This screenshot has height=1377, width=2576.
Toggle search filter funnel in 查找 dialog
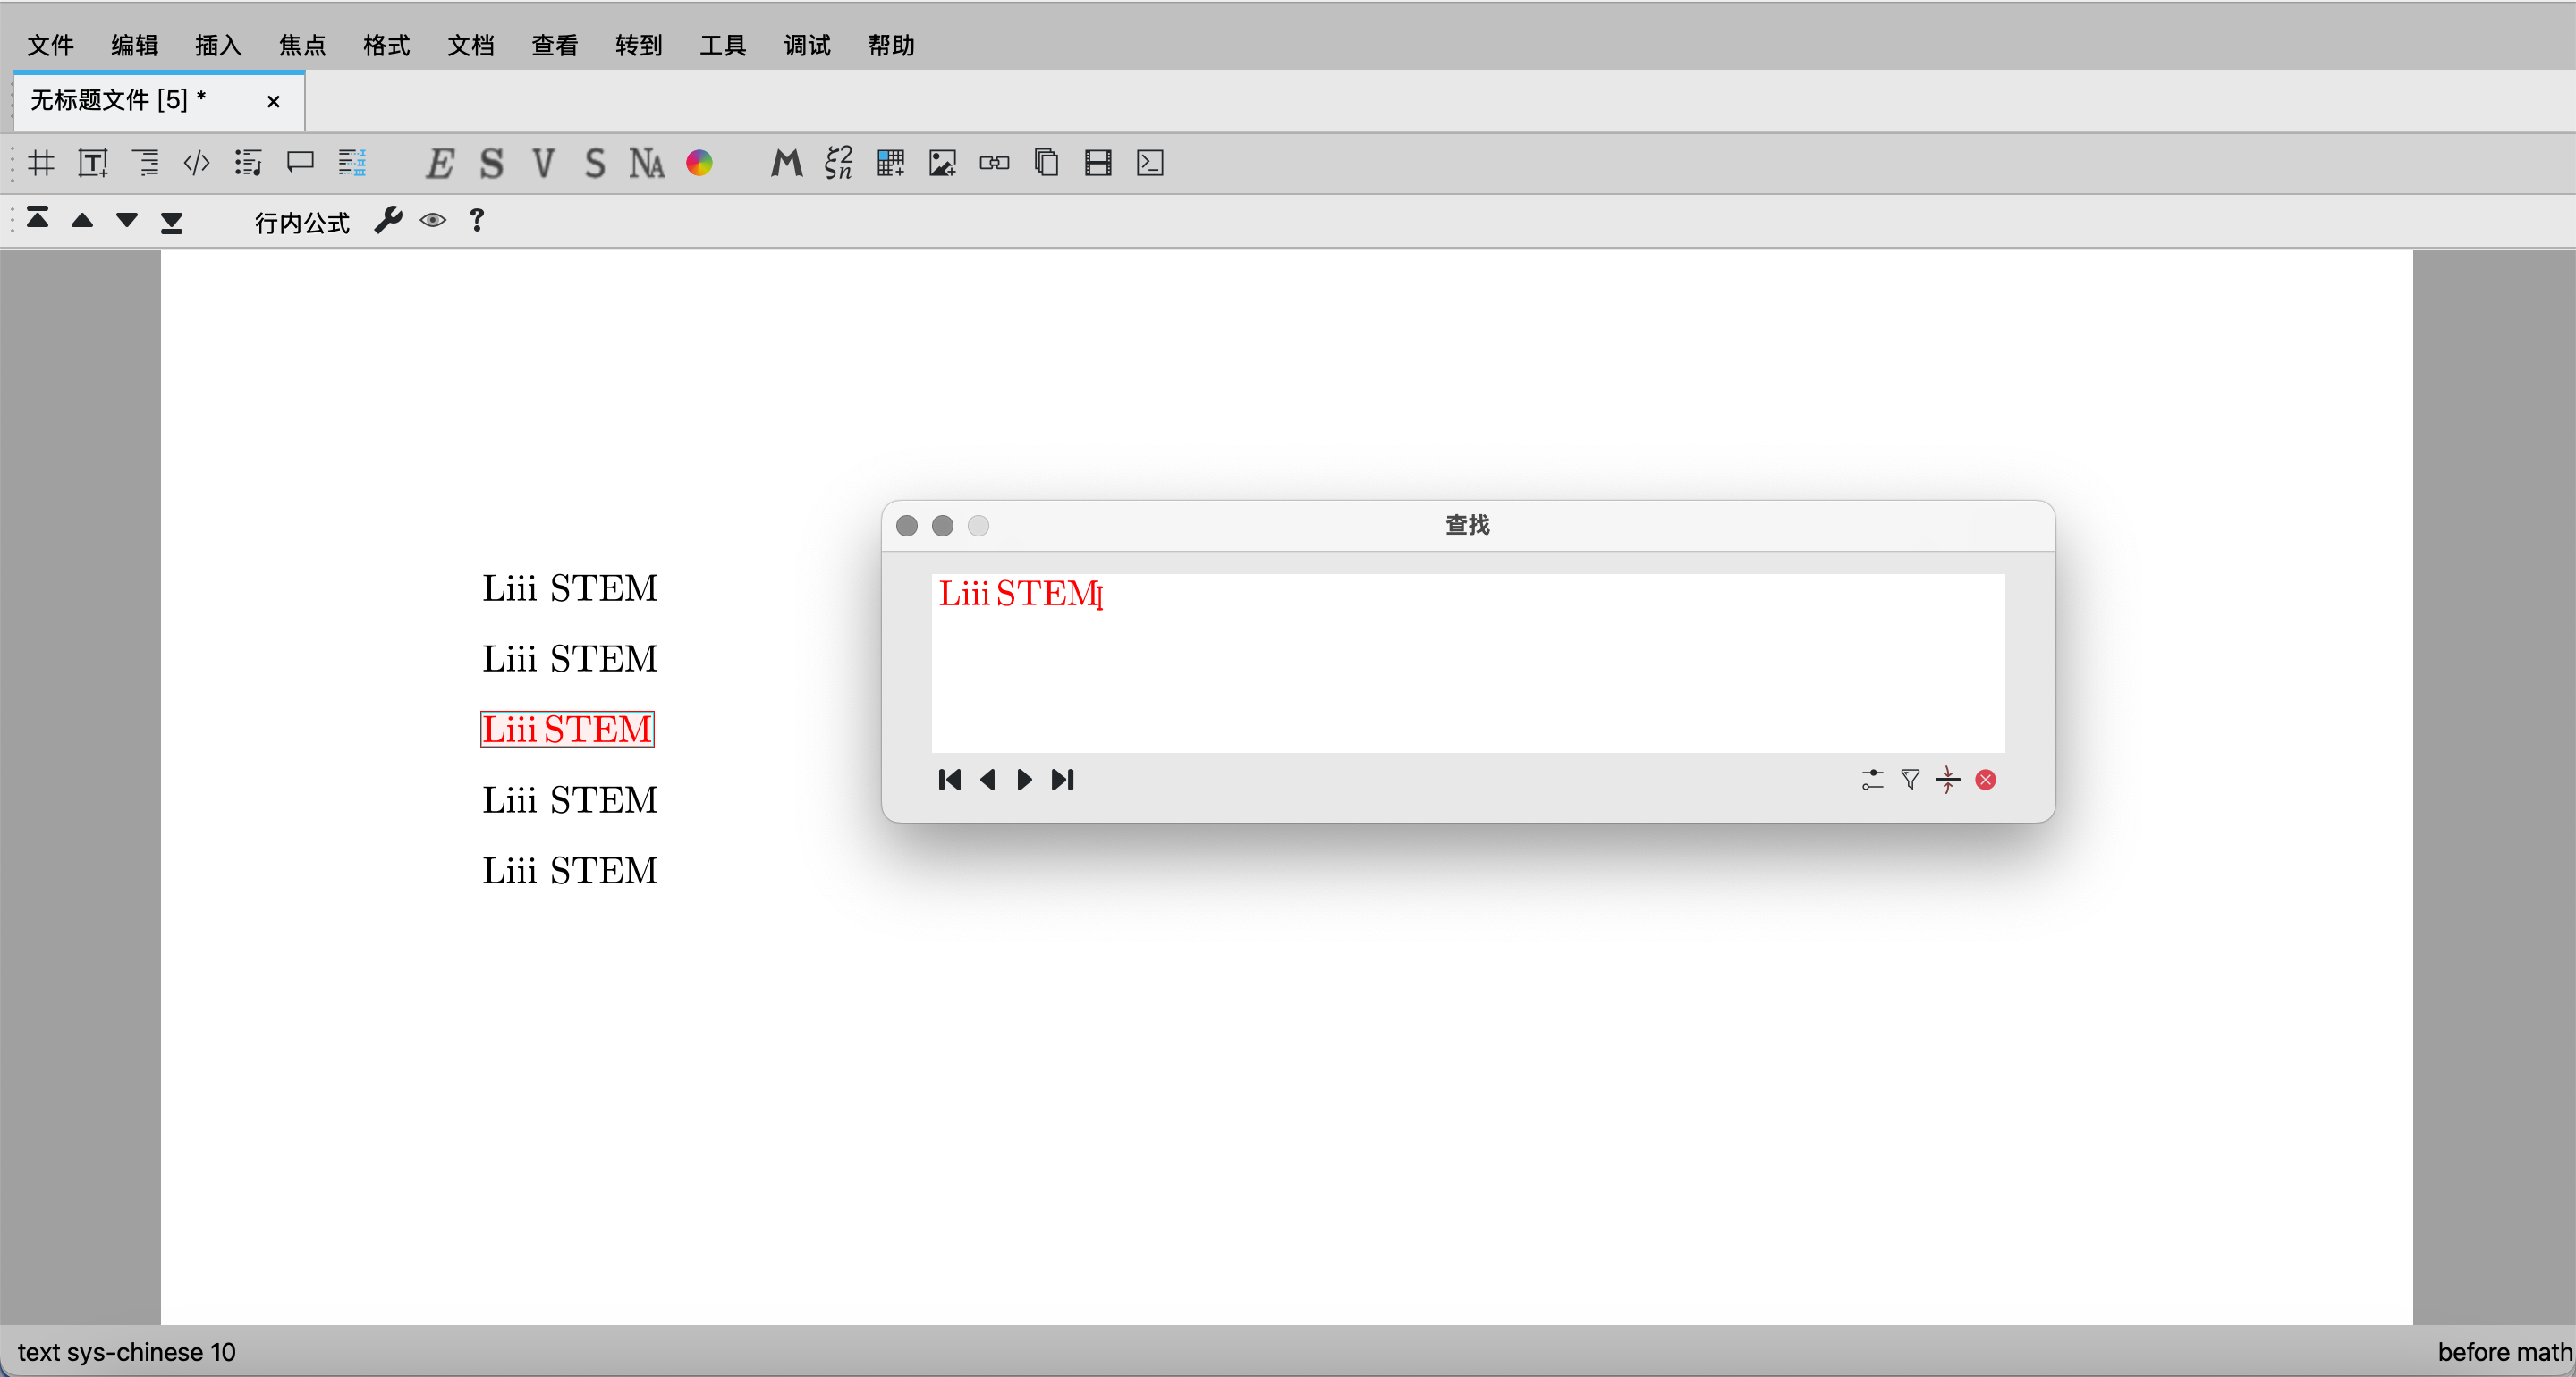point(1910,780)
